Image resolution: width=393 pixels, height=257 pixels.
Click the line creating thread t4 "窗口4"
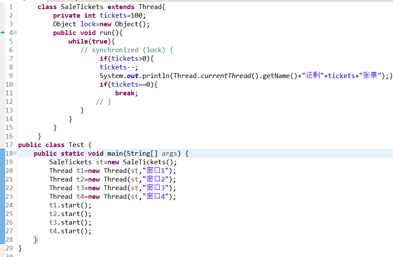click(113, 196)
